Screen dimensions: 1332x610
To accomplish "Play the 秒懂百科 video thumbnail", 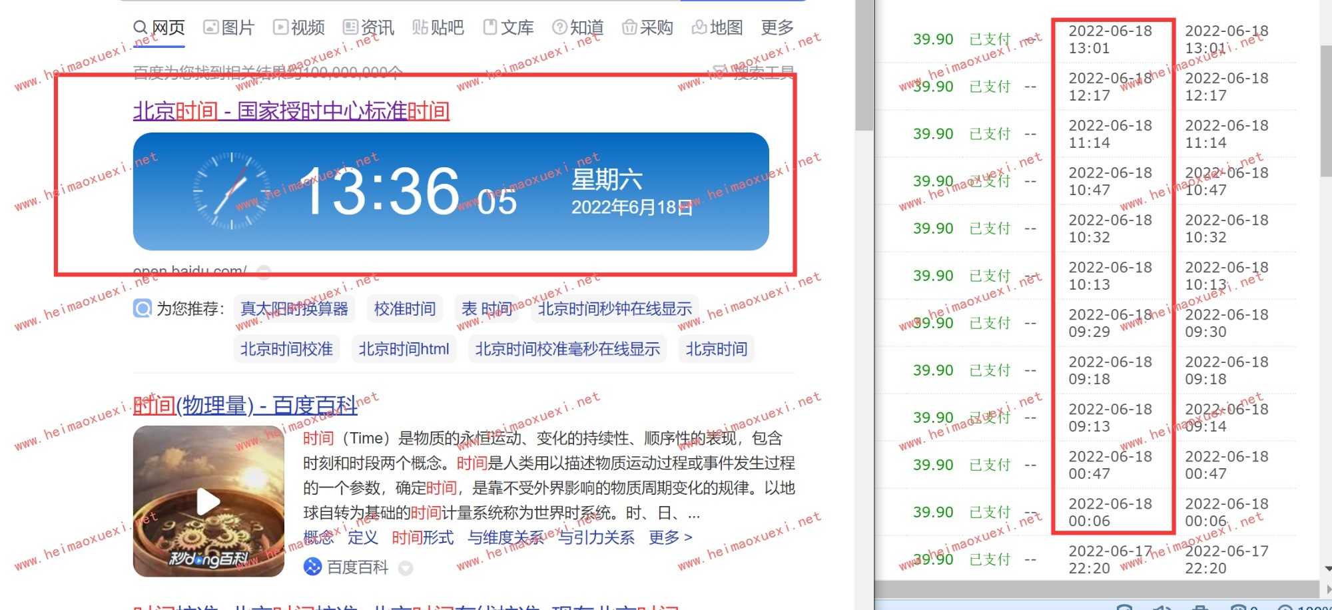I will (x=208, y=501).
